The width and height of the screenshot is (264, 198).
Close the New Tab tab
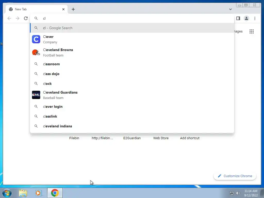pyautogui.click(x=63, y=9)
